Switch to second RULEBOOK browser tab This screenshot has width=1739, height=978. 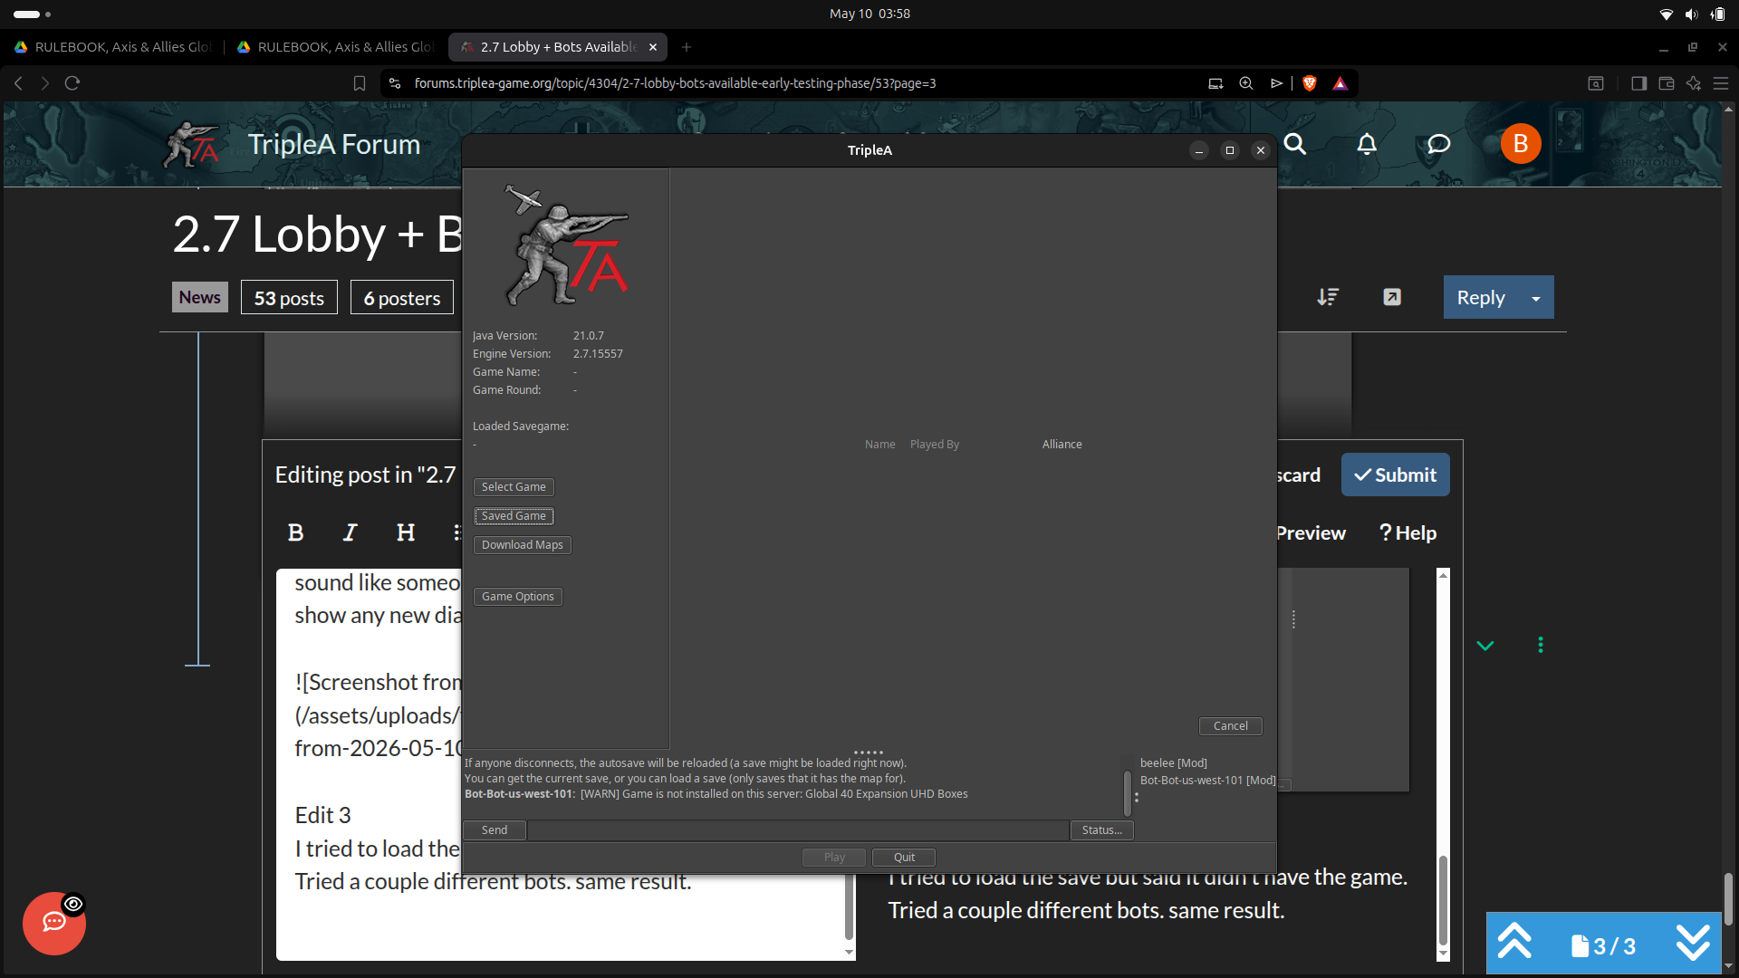[336, 47]
